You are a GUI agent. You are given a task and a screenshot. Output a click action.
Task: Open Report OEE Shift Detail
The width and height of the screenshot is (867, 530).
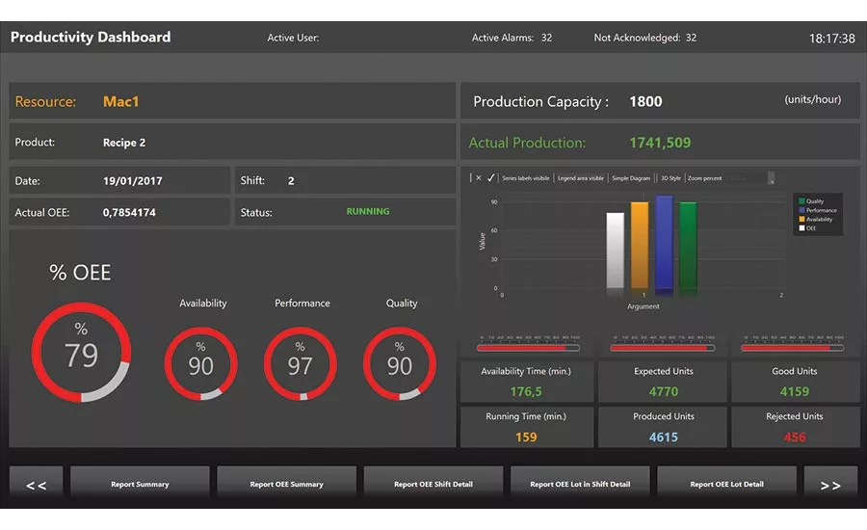tap(433, 484)
